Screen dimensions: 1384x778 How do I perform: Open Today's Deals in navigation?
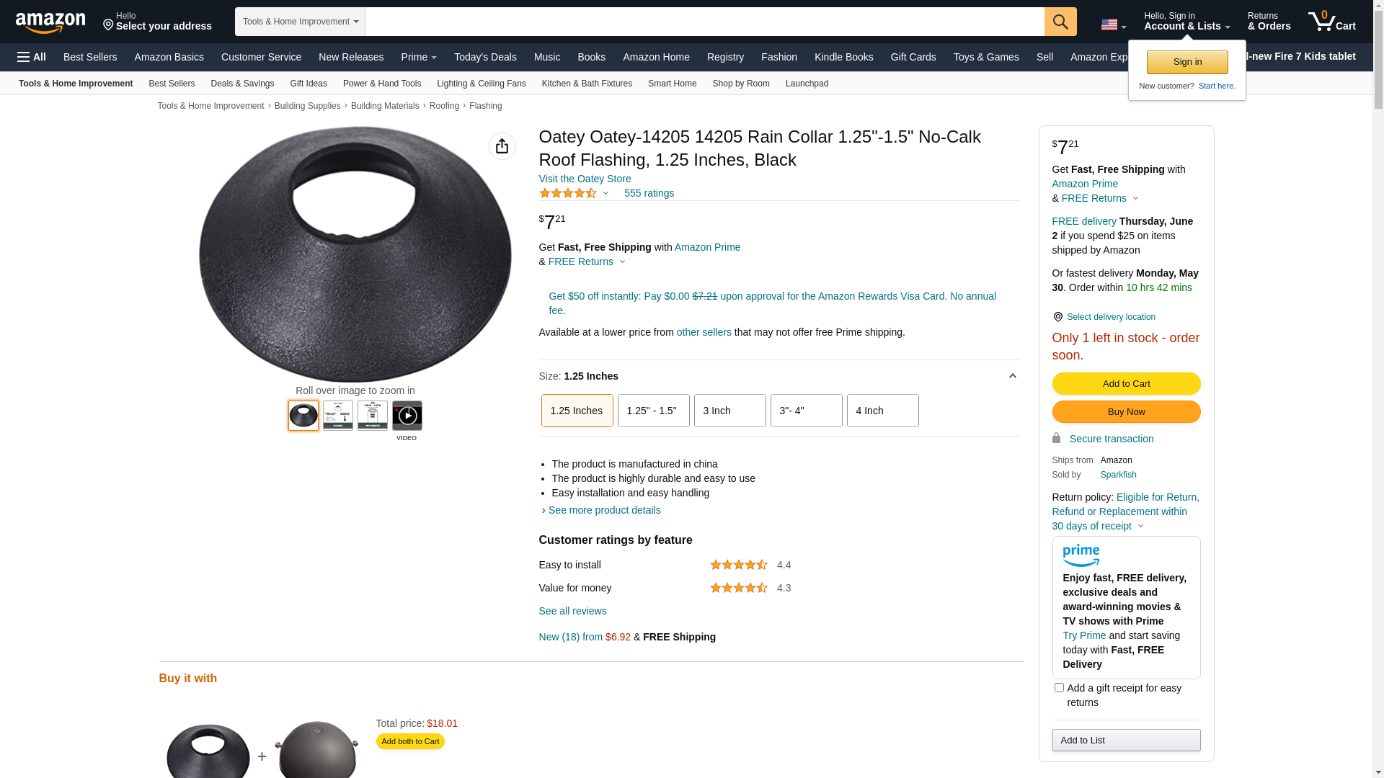click(x=485, y=57)
